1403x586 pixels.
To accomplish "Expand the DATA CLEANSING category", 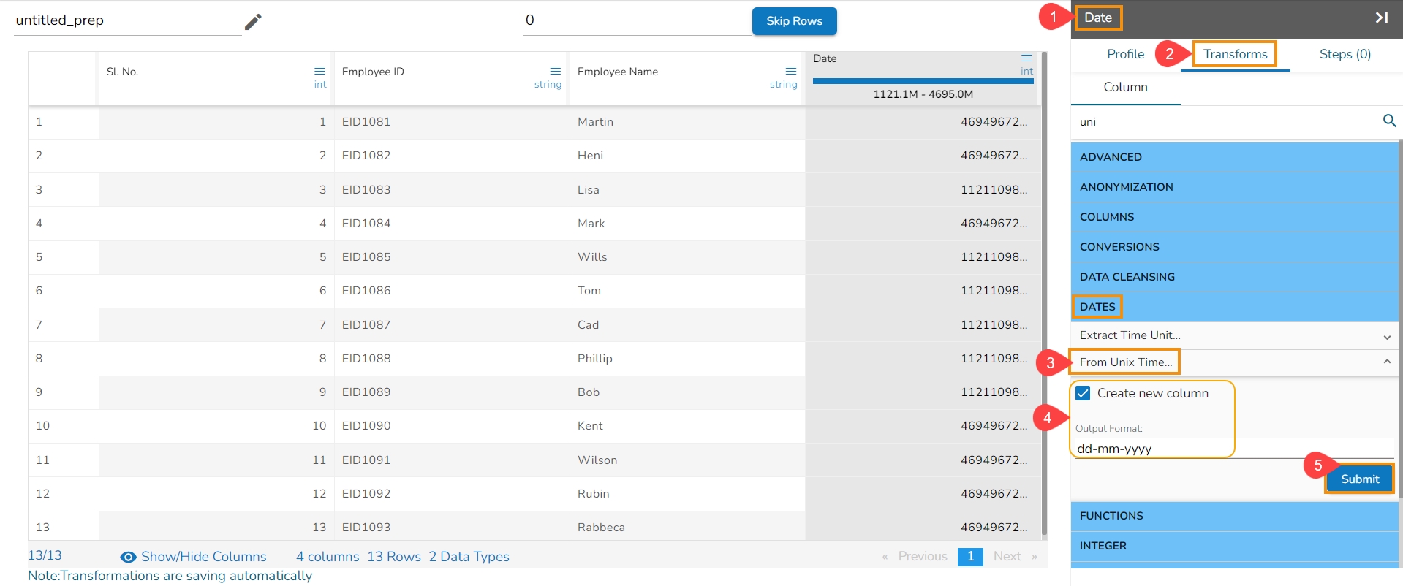I will [1234, 277].
